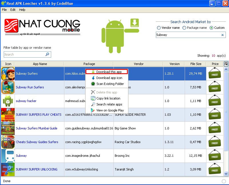Click the subway hacker Android cube icon
The image size is (229, 185).
[x=8, y=101]
